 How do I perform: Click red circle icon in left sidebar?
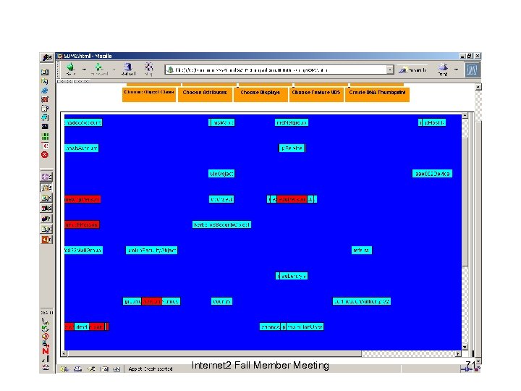click(45, 155)
